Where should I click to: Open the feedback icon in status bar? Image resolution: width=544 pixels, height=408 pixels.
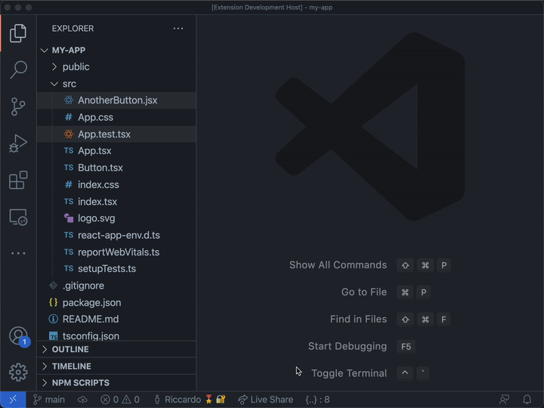[x=504, y=400]
